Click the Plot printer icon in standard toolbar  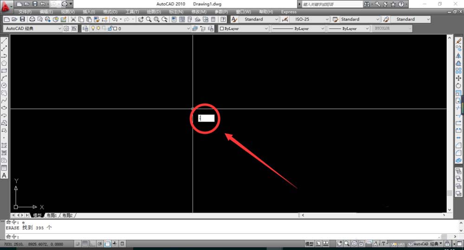32,19
